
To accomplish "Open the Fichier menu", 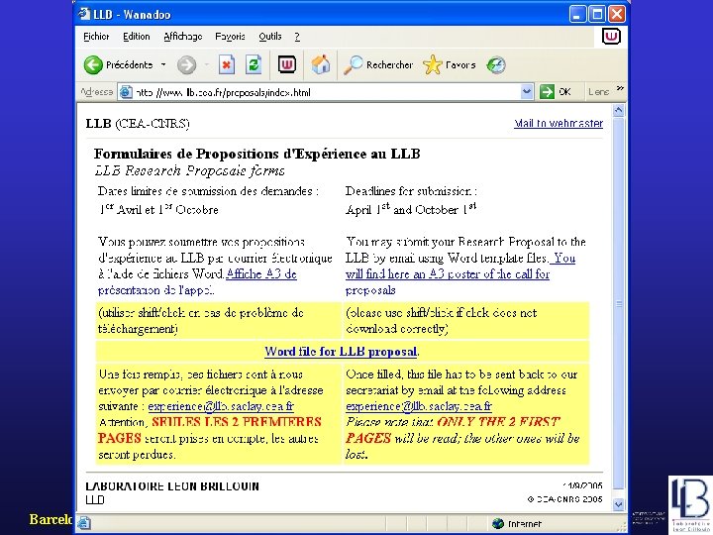I will (96, 37).
